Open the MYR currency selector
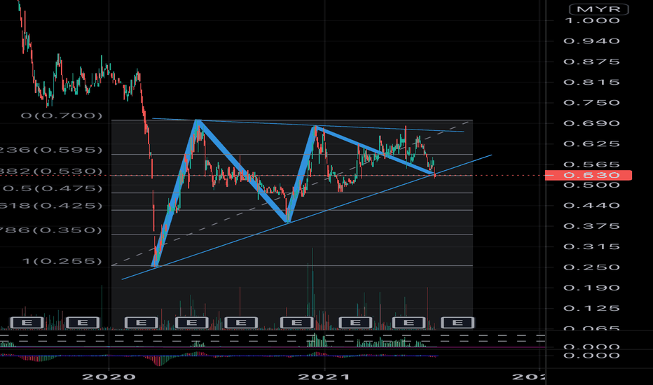The width and height of the screenshot is (653, 385). 599,9
